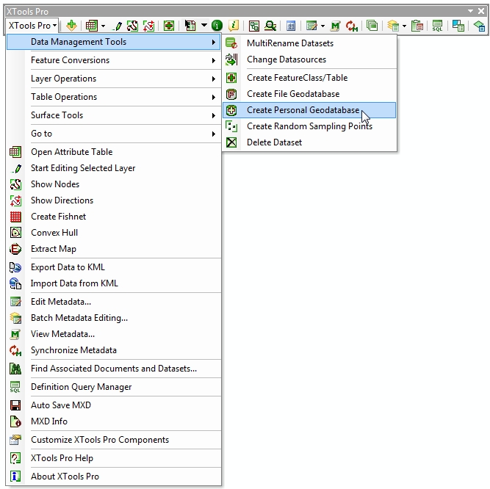
Task: Click the View Metadata M icon in toolbar
Action: [x=335, y=26]
